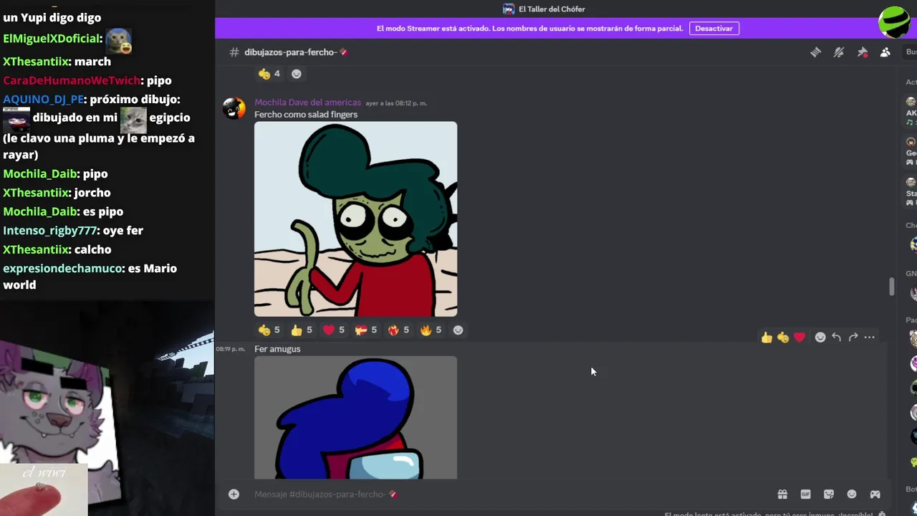Click username Mochila Dave del americas

307,102
